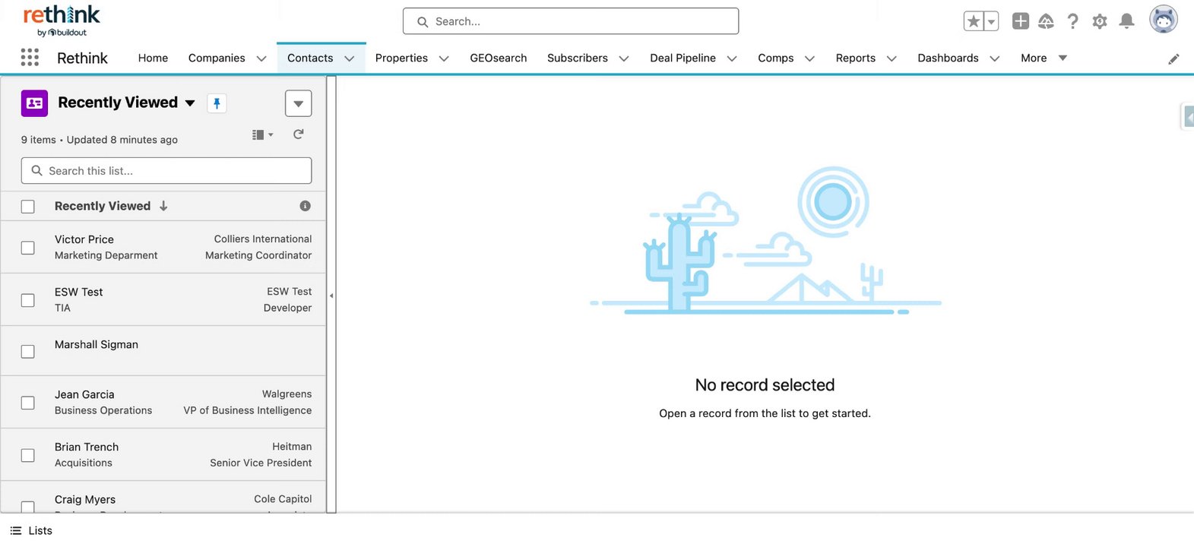The width and height of the screenshot is (1194, 547).
Task: Check the Victor Price row checkbox
Action: click(x=28, y=248)
